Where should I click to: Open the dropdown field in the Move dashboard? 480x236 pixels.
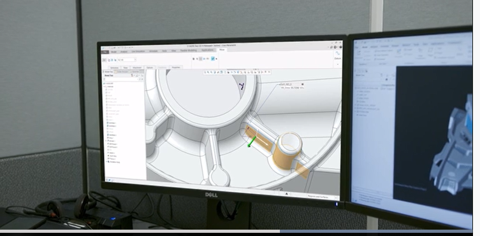click(127, 60)
